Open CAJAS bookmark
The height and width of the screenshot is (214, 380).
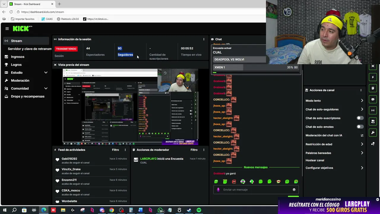pyautogui.click(x=47, y=19)
